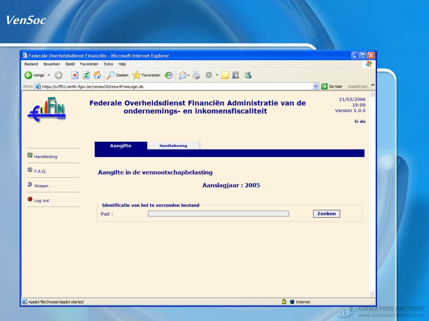Expand the address bar dropdown arrow
The image size is (429, 321).
[316, 87]
